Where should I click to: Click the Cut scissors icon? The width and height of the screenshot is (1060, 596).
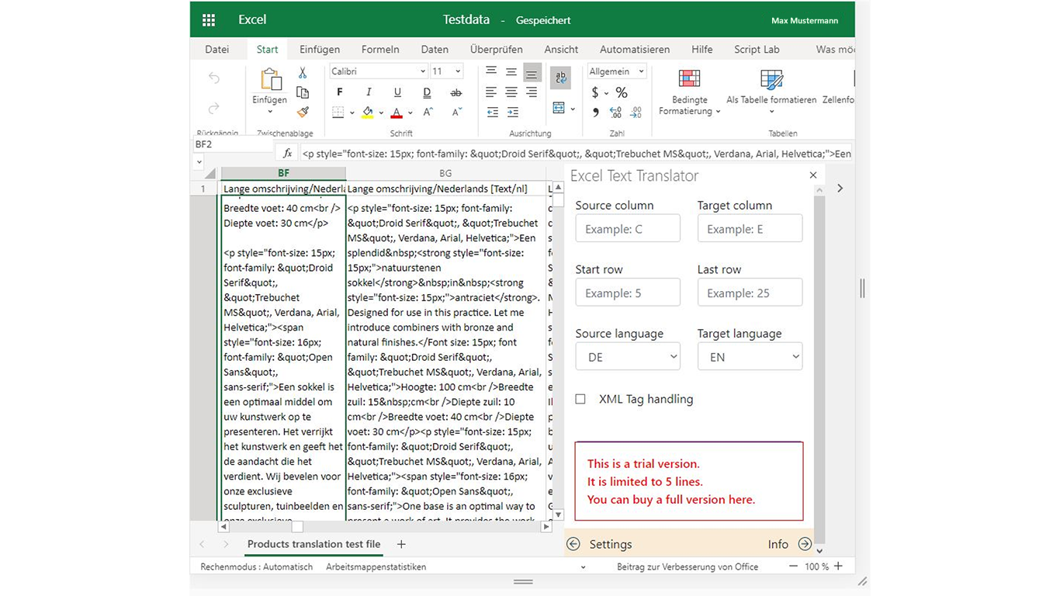(303, 73)
